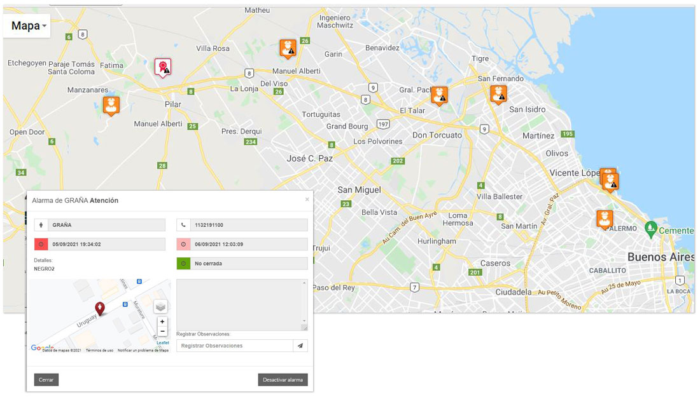
Task: Click the Don Torcuato map label
Action: pos(437,135)
